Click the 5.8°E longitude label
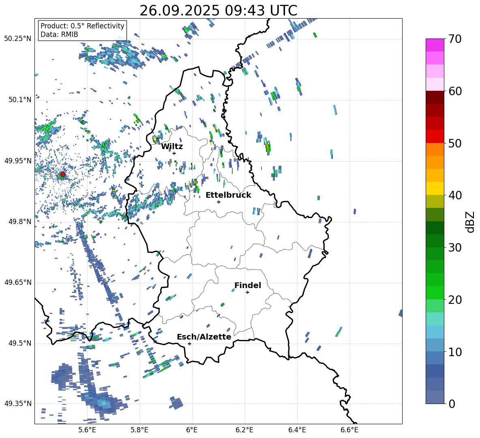The height and width of the screenshot is (438, 480). (x=139, y=430)
